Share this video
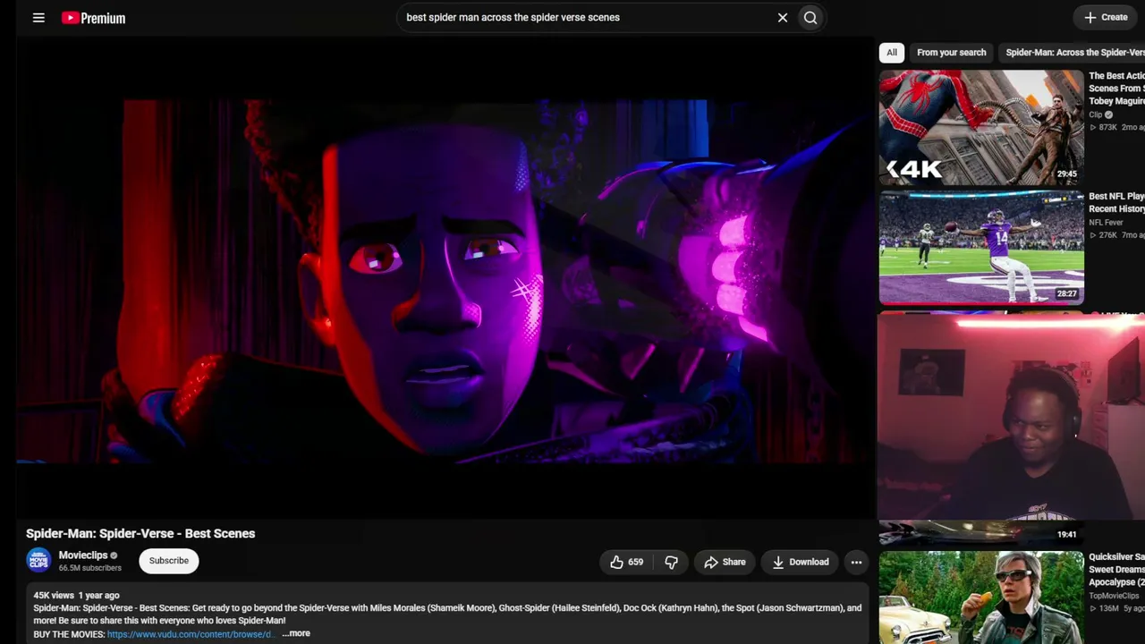This screenshot has width=1145, height=644. click(725, 562)
